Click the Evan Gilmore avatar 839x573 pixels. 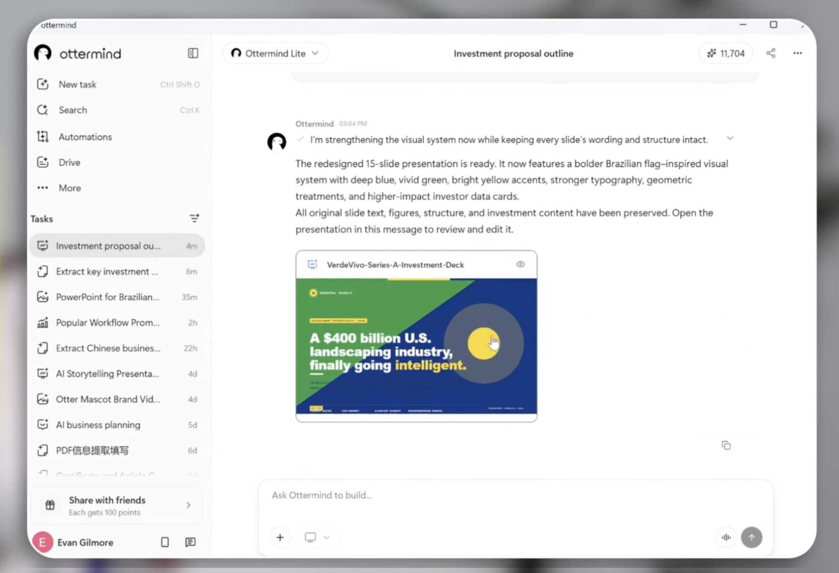[43, 542]
